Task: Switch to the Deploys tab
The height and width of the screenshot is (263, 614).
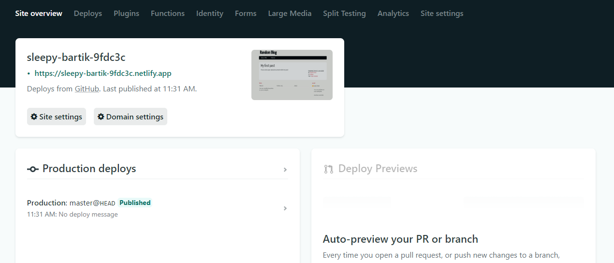Action: (88, 14)
